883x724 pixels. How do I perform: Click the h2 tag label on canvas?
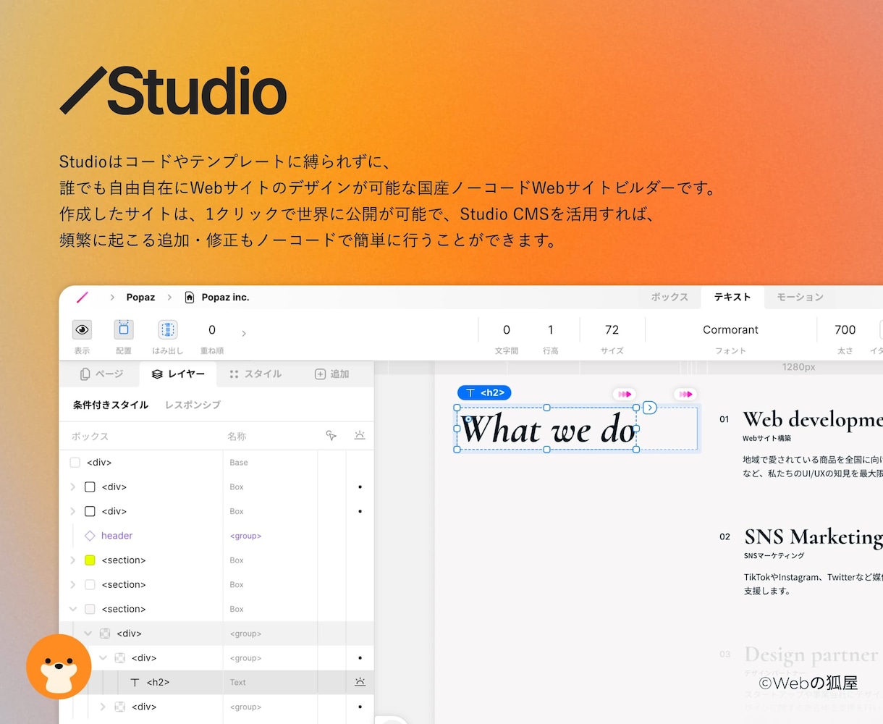click(484, 392)
